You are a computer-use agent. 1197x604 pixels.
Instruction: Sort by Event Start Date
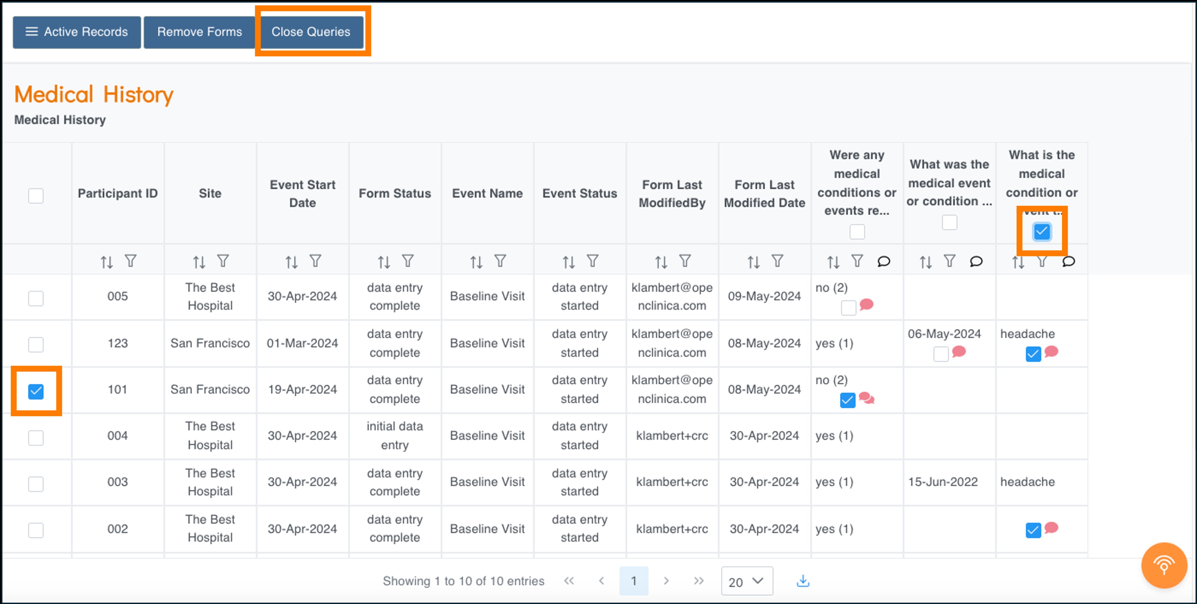(291, 262)
